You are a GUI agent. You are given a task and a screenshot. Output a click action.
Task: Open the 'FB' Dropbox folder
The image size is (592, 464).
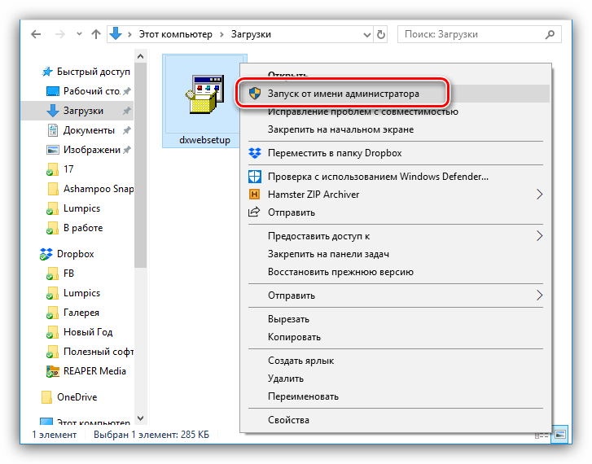coord(68,274)
